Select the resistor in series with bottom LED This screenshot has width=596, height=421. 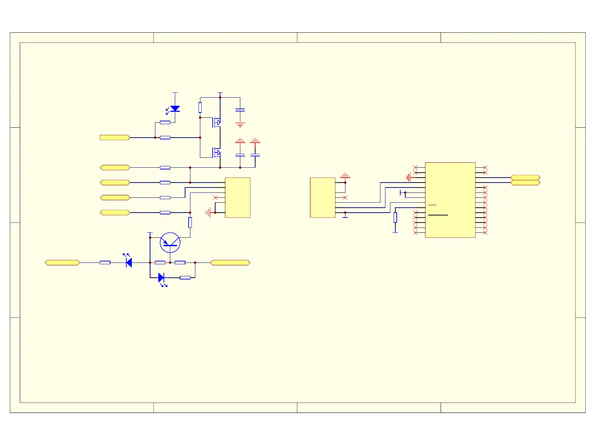(x=185, y=278)
